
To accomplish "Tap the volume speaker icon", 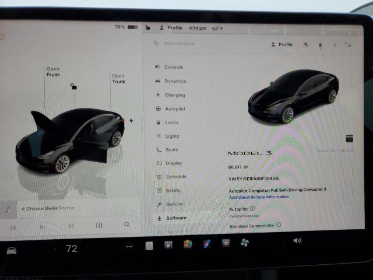I will point(297,240).
